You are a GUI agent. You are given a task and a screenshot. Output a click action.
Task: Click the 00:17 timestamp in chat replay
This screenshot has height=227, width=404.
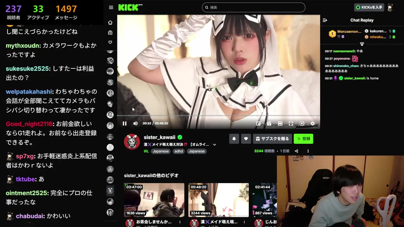pos(329,51)
